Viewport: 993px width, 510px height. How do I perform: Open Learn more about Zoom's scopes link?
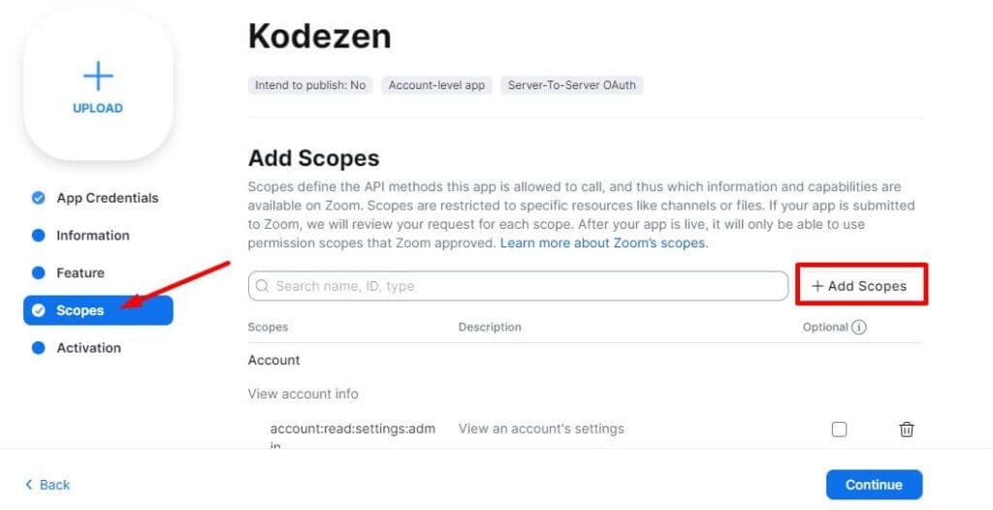[x=603, y=242]
